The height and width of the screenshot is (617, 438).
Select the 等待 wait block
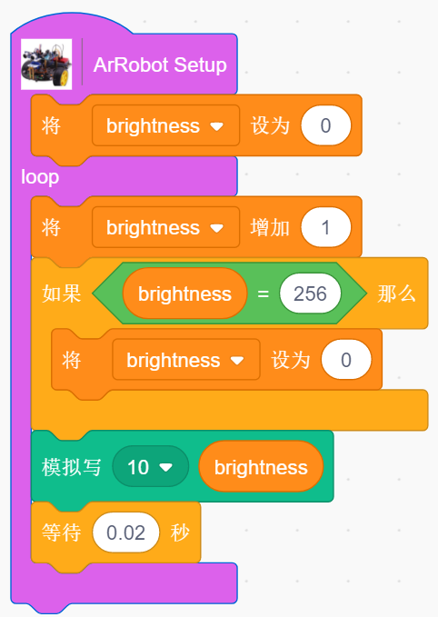coord(115,532)
